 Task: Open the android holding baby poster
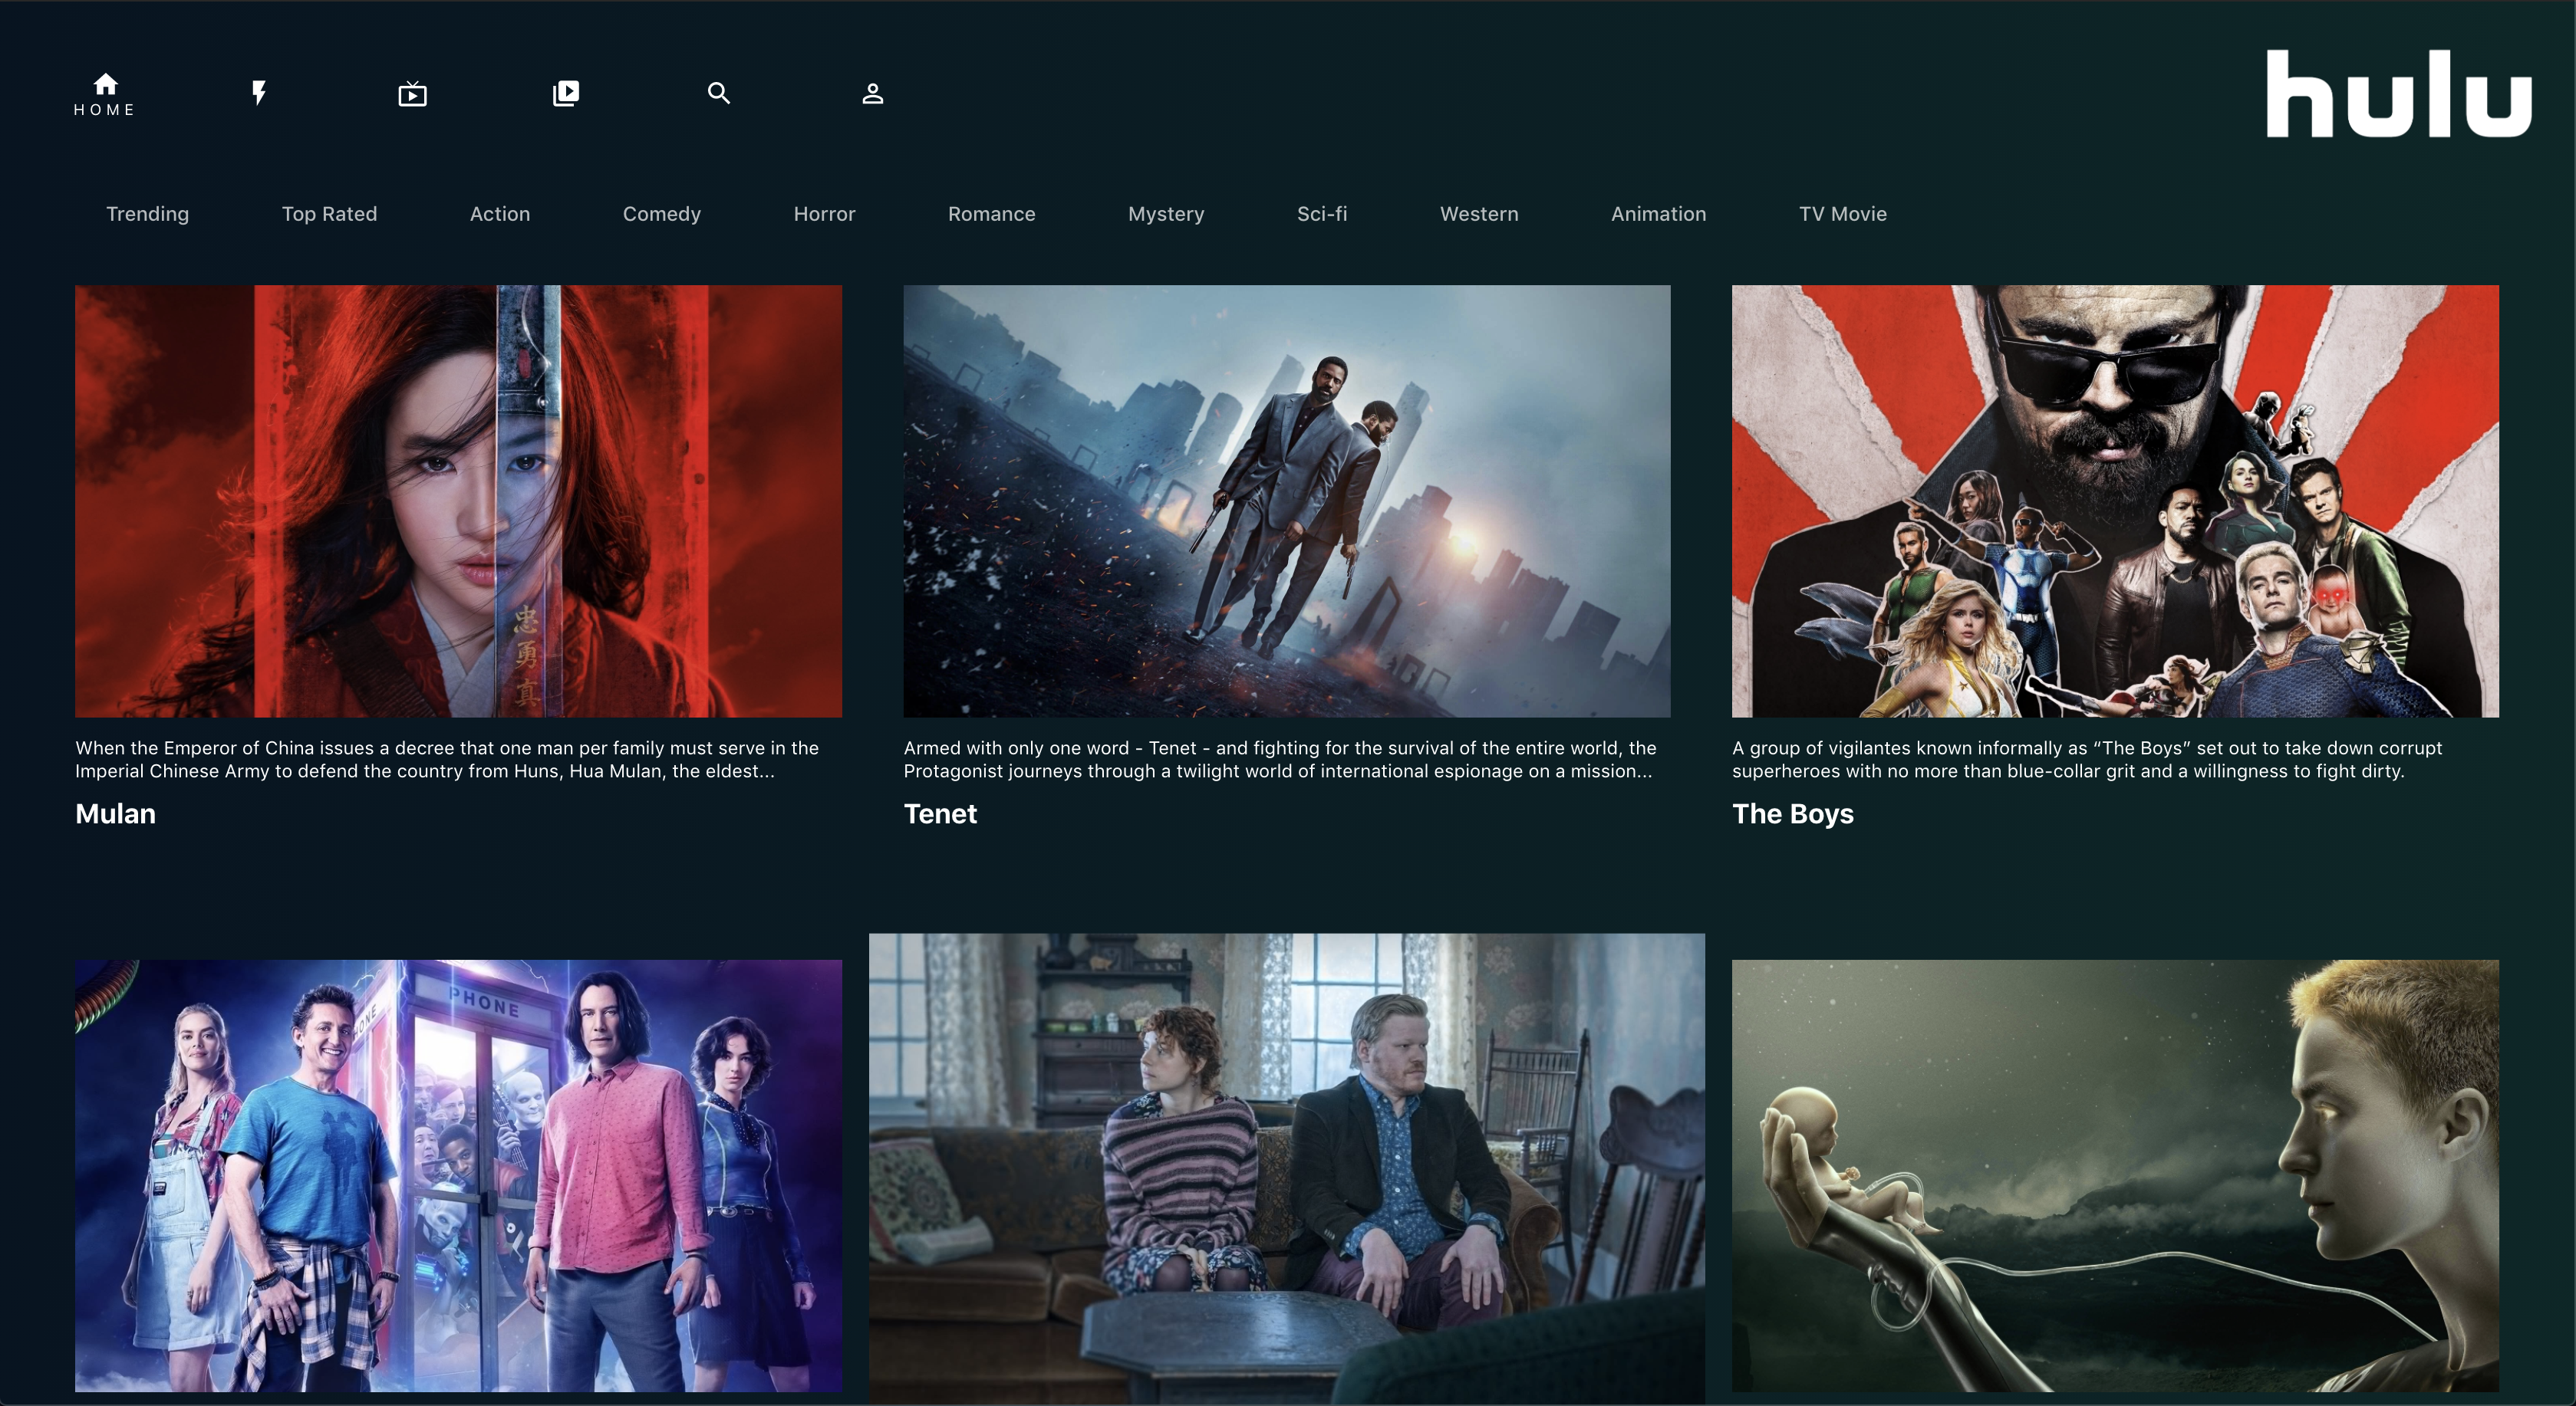coord(2115,1175)
